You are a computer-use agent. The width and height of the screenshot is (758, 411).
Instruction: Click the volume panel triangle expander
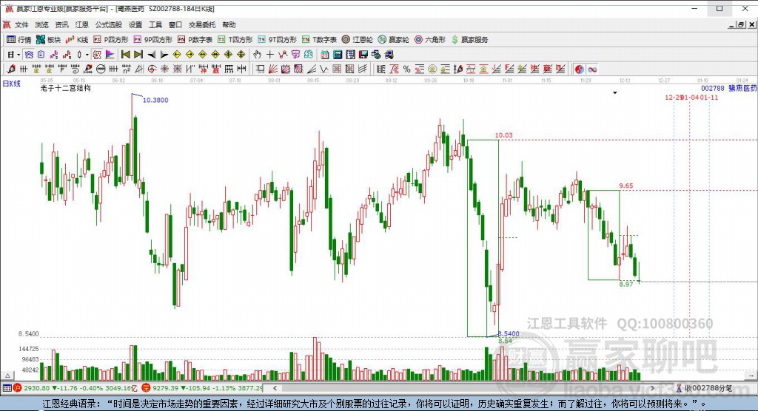coord(7,376)
